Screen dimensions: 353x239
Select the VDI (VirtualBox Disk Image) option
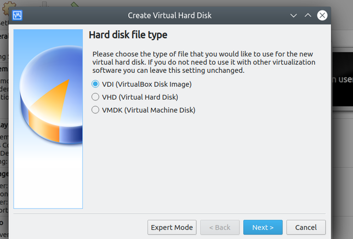[x=95, y=84]
